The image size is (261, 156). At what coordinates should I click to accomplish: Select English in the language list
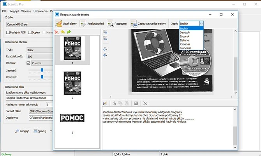[x=191, y=28]
